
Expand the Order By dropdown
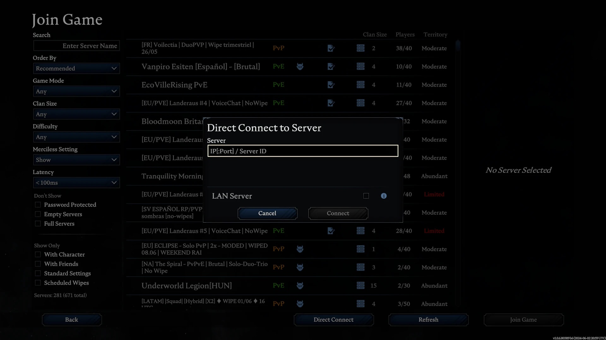[x=76, y=68]
